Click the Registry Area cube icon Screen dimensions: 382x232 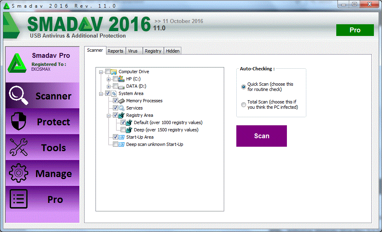point(121,115)
